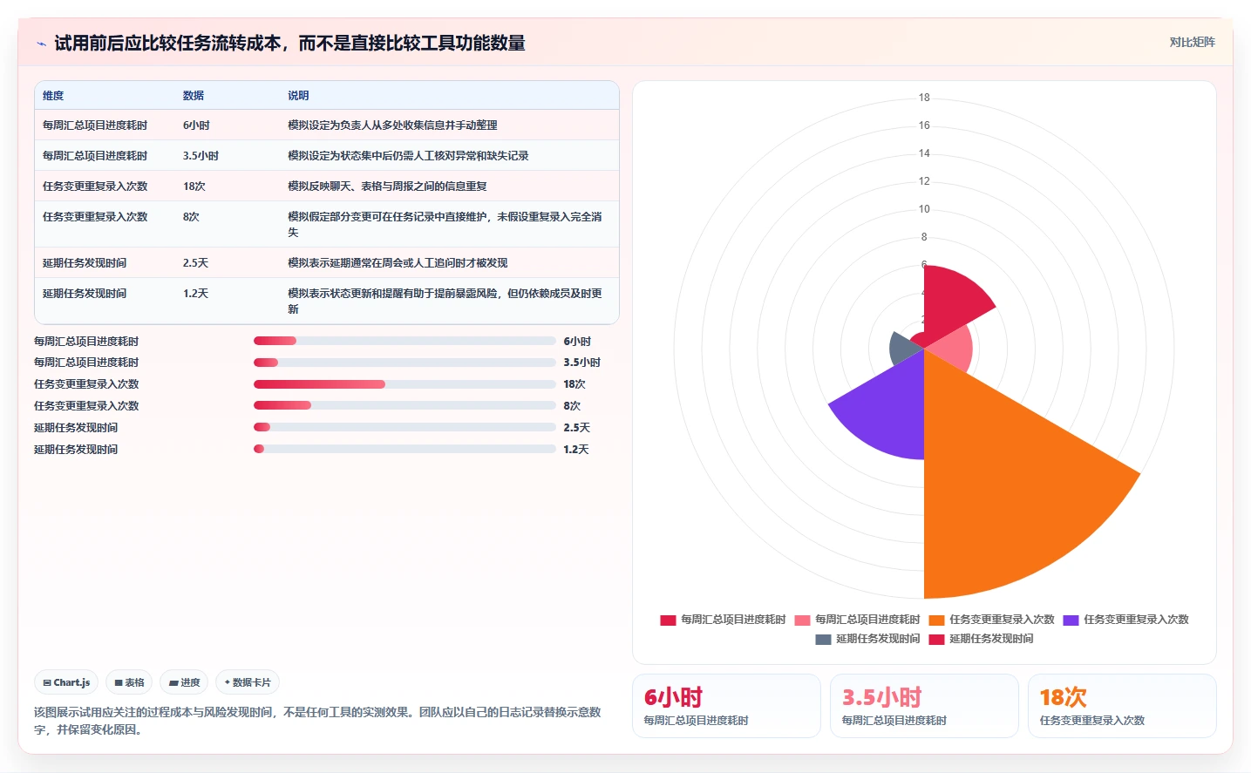Click the axis tick label 12 on chart
Screen dimensions: 1251x773
click(x=924, y=181)
